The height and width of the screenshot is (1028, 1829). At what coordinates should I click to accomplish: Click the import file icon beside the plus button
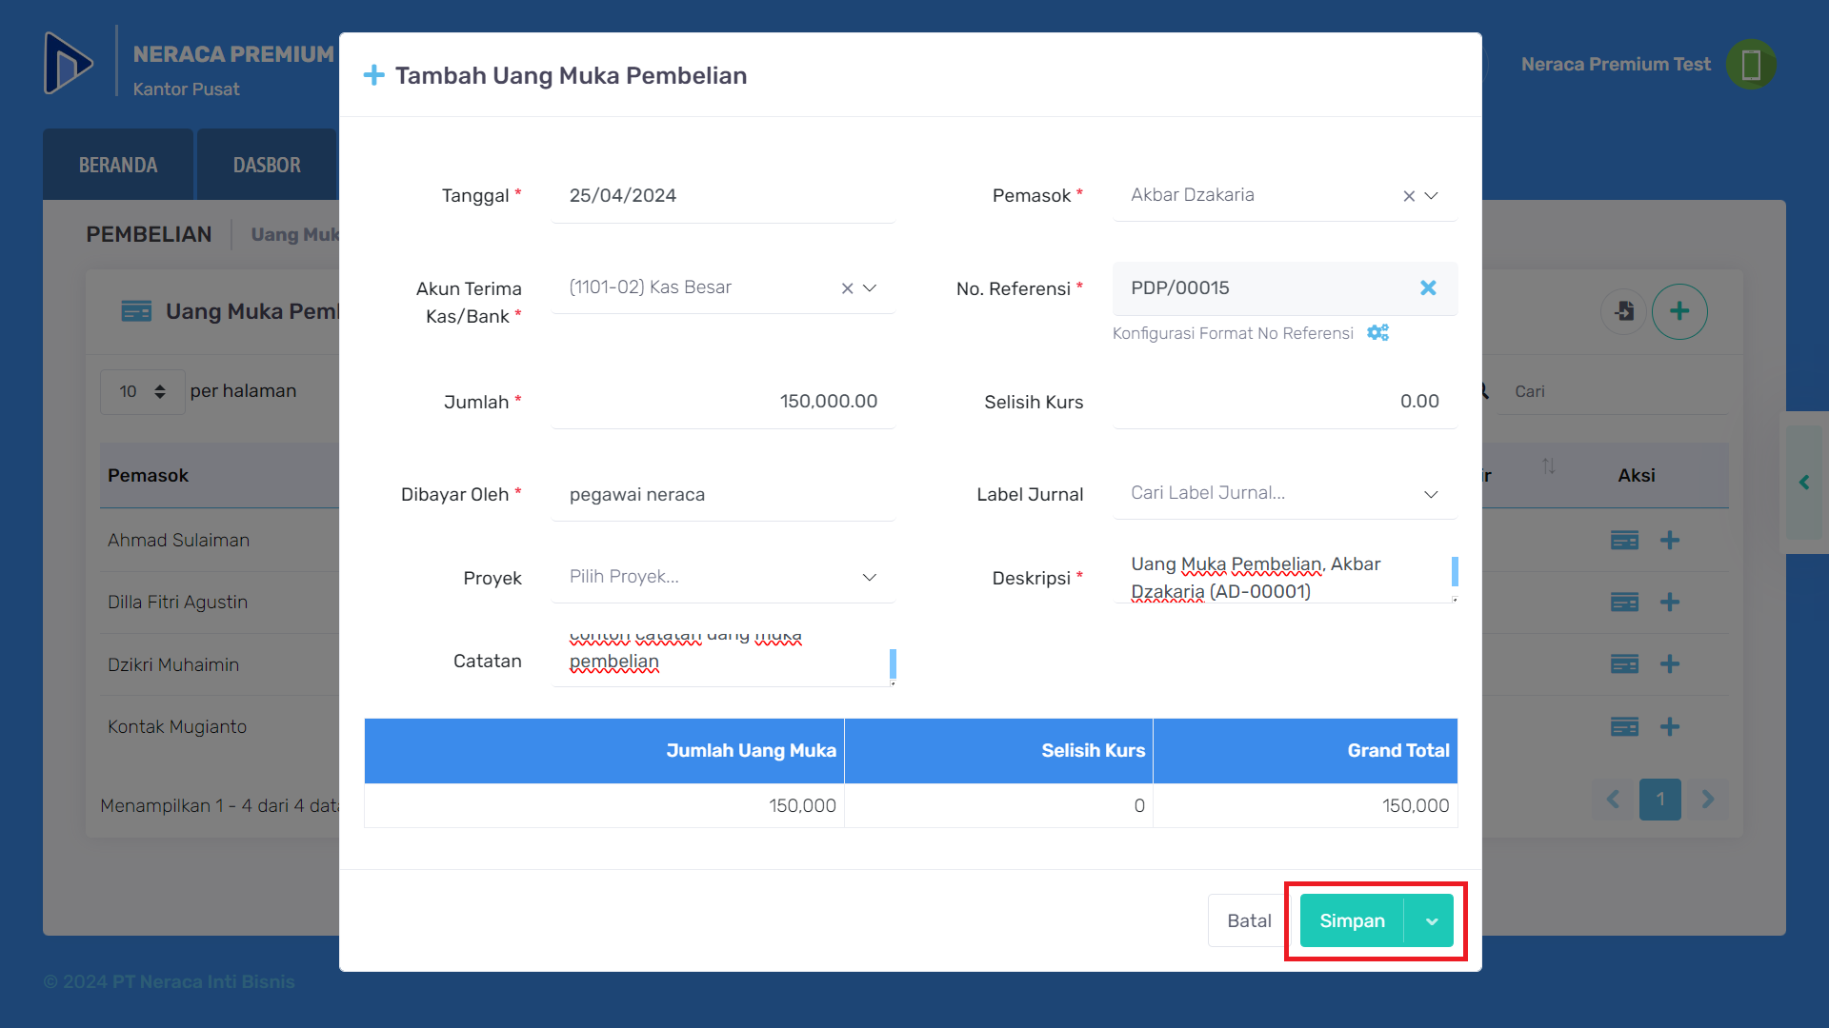(x=1624, y=311)
